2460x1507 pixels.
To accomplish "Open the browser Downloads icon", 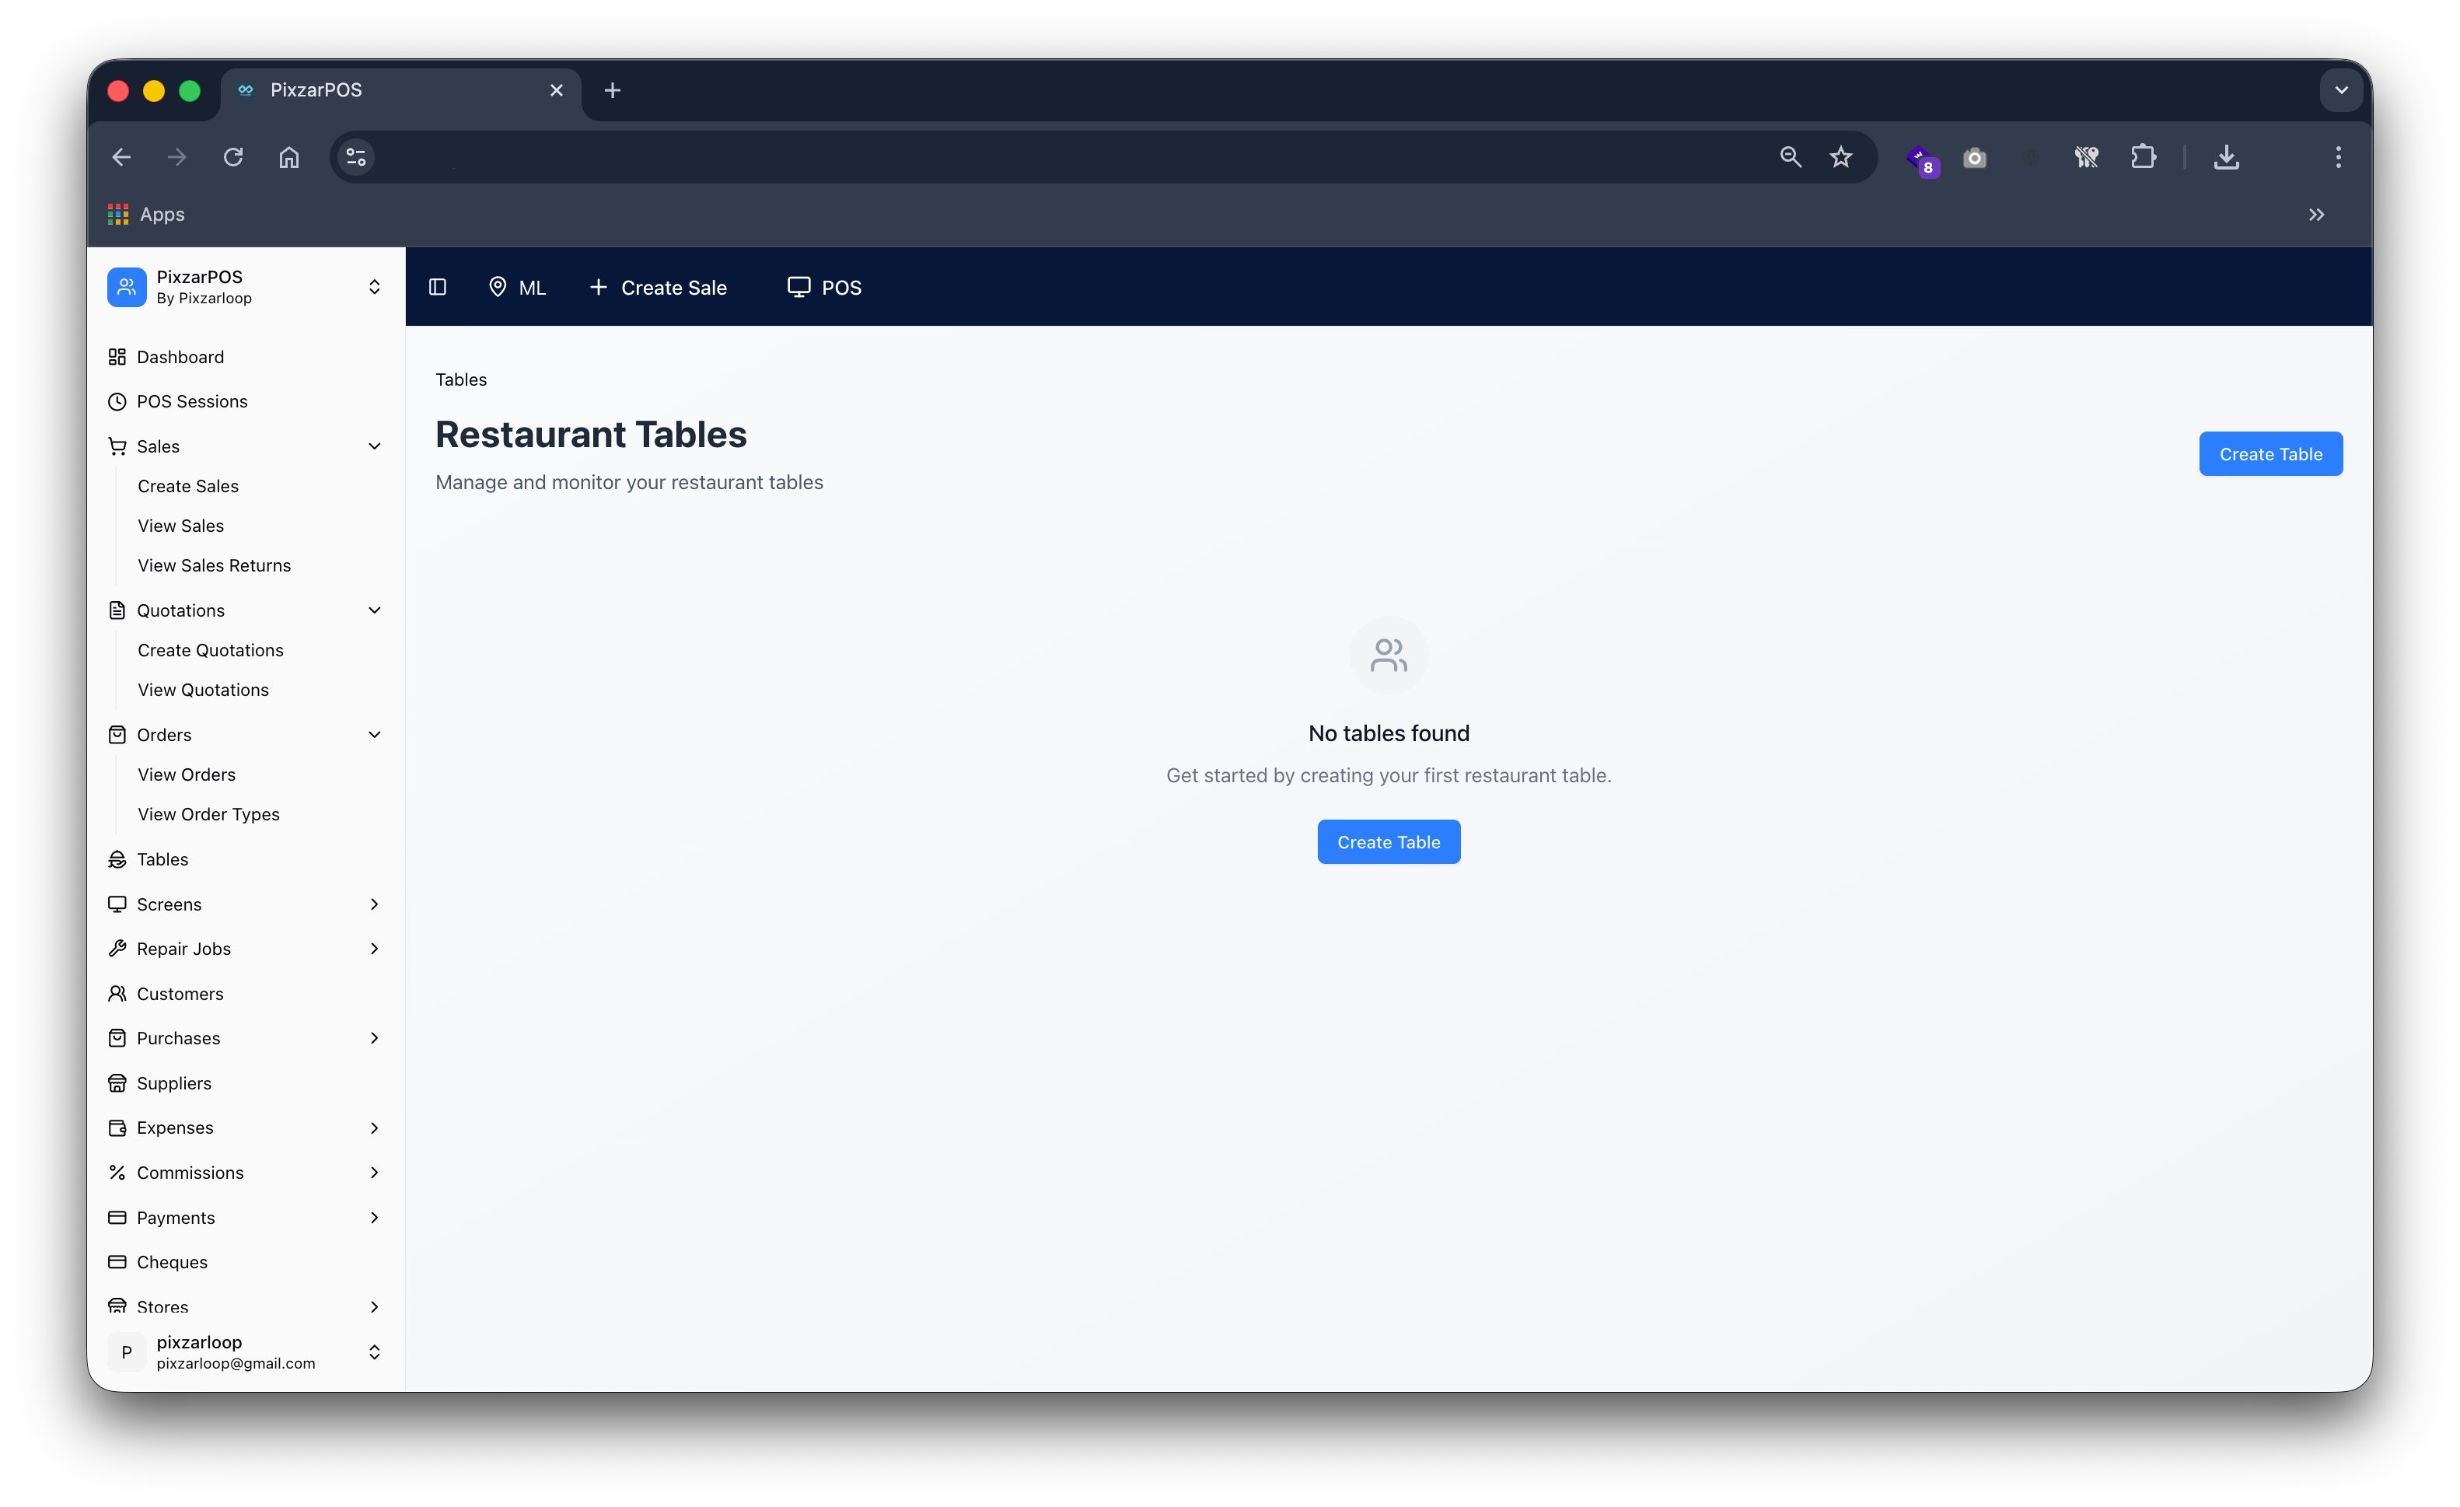I will pos(2225,157).
